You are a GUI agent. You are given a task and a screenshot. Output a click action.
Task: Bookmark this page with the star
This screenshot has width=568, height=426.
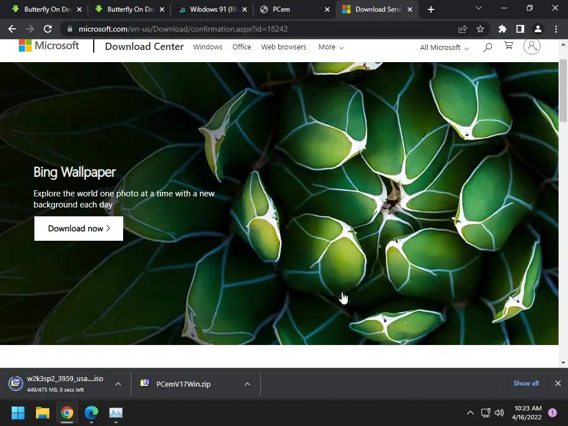(480, 29)
